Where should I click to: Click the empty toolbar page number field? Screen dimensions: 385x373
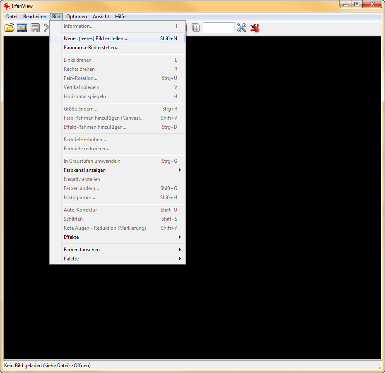219,28
